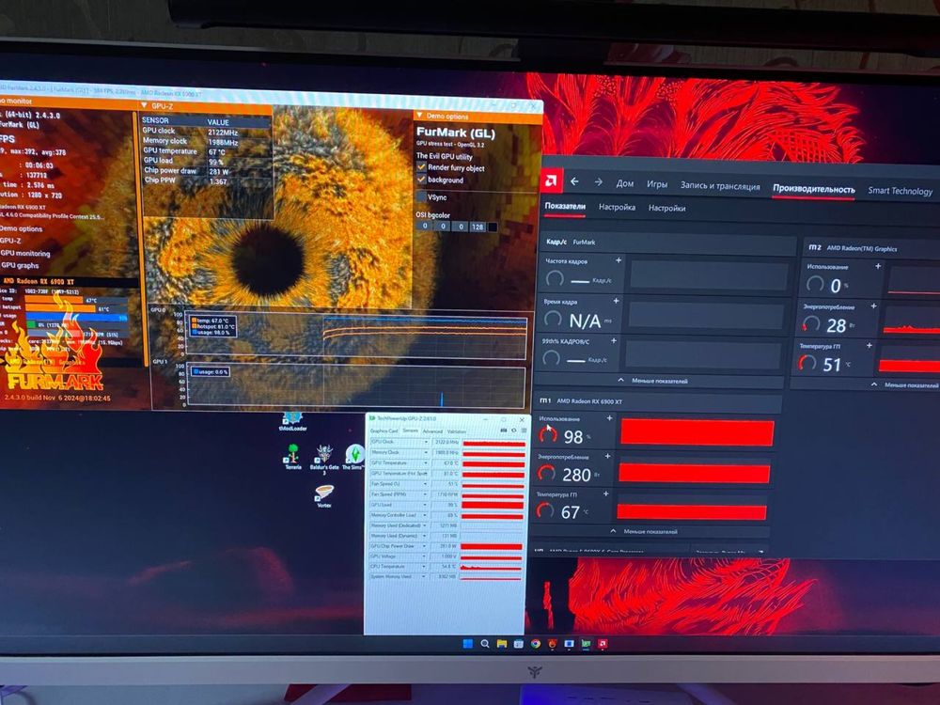Open the Graphics Card tab in GPU-Z
The image size is (940, 705).
point(384,431)
